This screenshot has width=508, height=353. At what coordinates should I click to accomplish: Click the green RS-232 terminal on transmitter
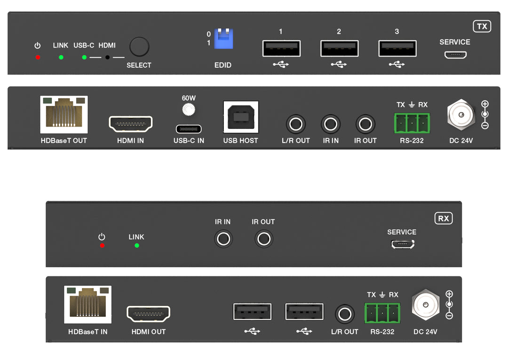[x=412, y=124]
